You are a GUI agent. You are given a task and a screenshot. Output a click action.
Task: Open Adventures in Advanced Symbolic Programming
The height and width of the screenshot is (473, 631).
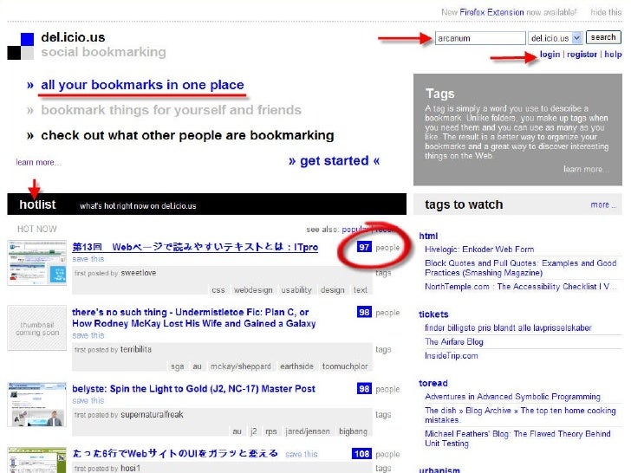click(513, 397)
